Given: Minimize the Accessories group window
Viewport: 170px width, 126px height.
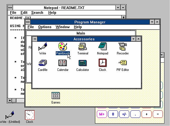Looking at the screenshot, I should coord(133,39).
